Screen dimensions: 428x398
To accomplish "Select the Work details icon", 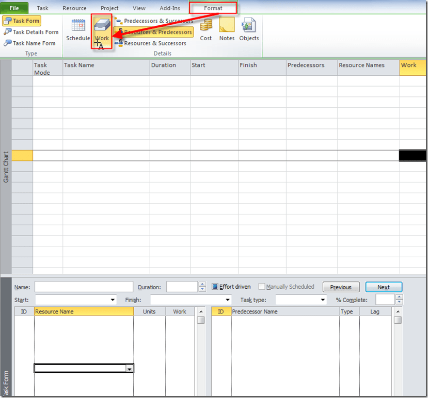I will pyautogui.click(x=102, y=29).
